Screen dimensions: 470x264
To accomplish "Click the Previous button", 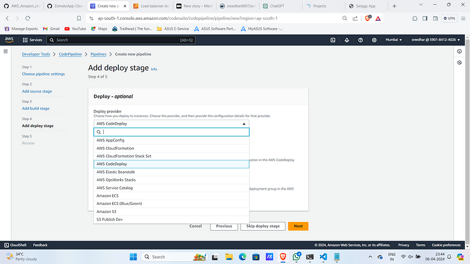I will [x=224, y=226].
